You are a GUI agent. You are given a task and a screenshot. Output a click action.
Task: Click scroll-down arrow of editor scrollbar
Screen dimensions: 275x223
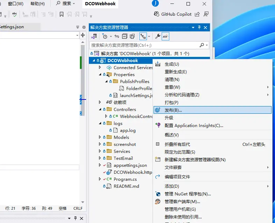(x=83, y=202)
